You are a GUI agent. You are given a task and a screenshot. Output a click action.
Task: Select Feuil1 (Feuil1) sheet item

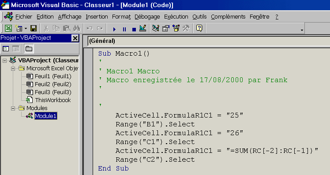coord(53,76)
